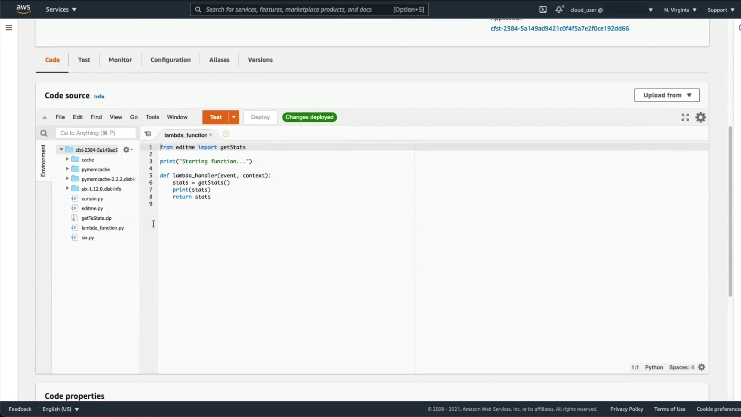Open the Upload from dropdown
Screen dimensions: 741x417
(667, 95)
